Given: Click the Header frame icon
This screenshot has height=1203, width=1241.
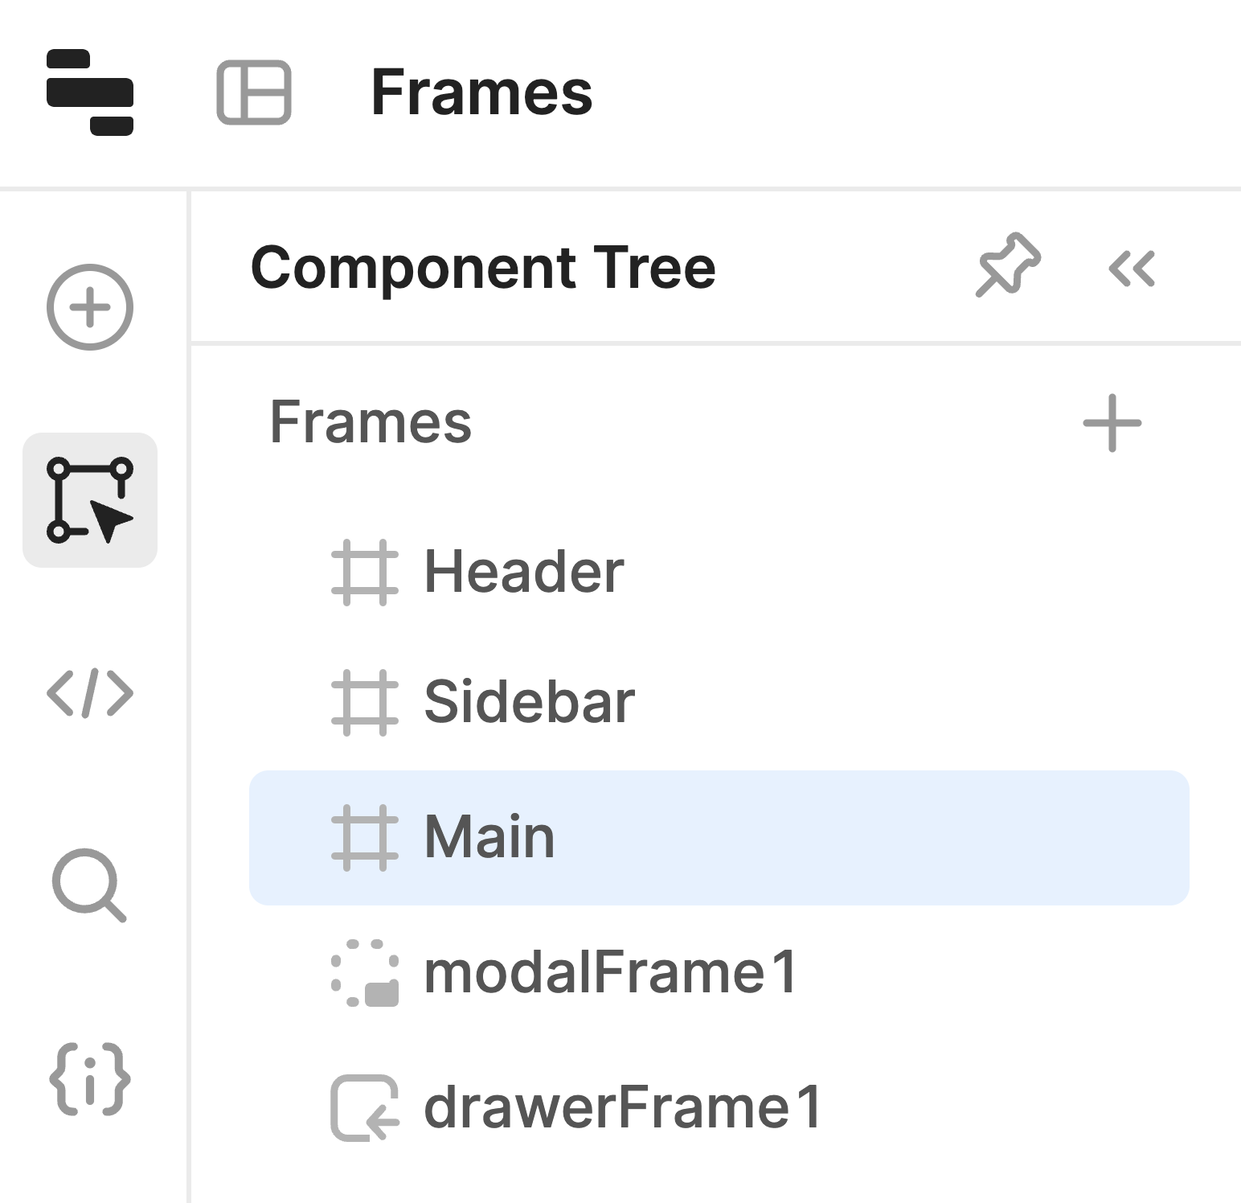Looking at the screenshot, I should (365, 573).
